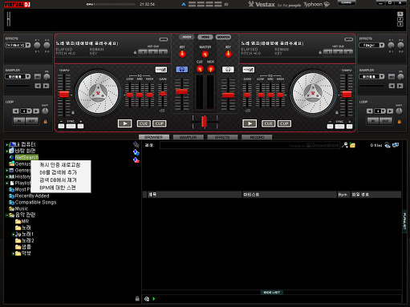Click the left deck CUE button
This screenshot has height=307, width=410.
[144, 123]
